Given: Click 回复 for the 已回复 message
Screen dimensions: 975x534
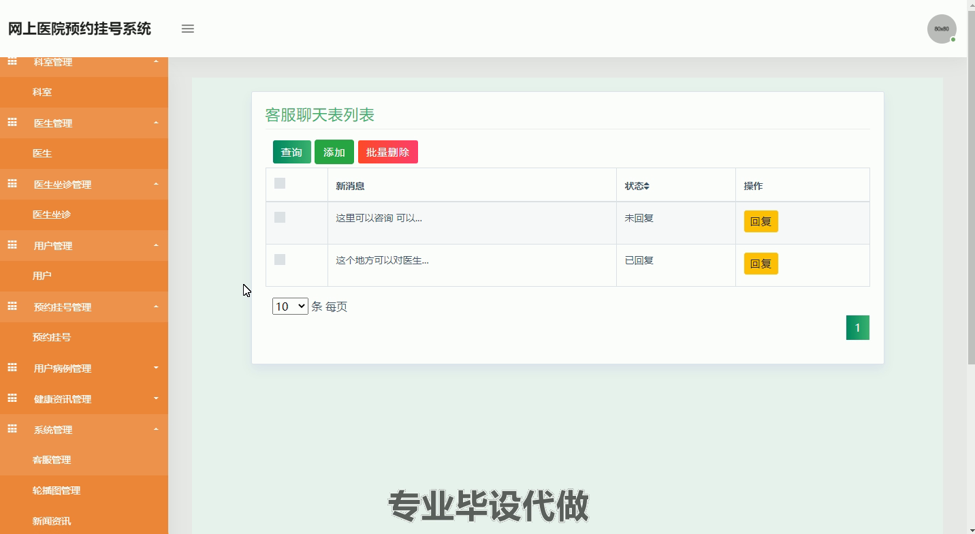Looking at the screenshot, I should point(761,264).
